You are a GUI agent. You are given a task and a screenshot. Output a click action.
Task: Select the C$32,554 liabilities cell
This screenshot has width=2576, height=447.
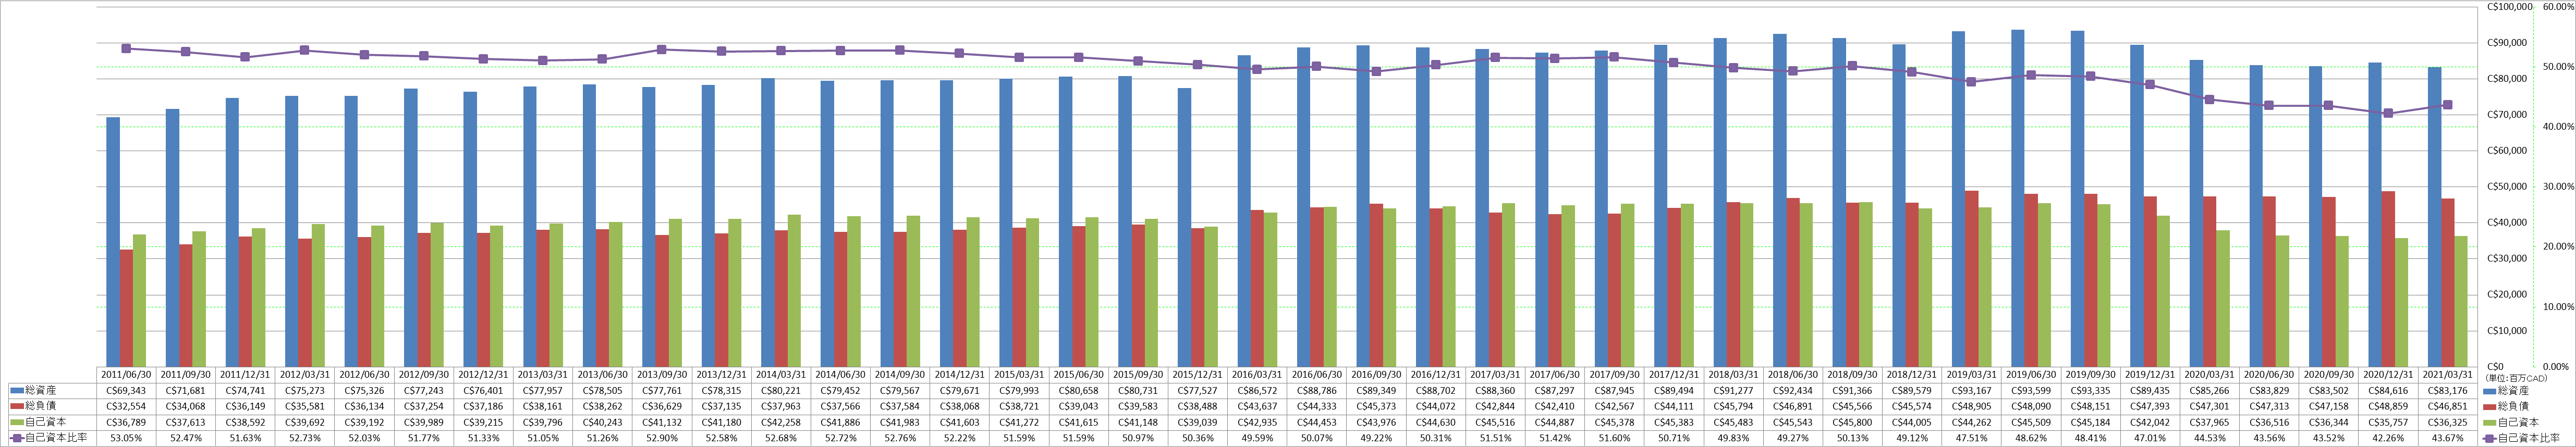(x=126, y=406)
